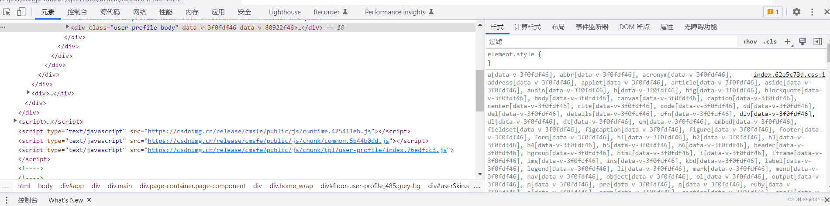
Task: Select the 布局 sub-tab
Action: click(x=558, y=27)
